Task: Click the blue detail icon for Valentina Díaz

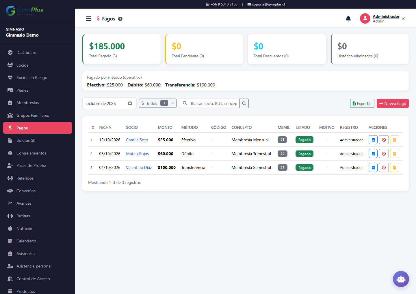Action: point(373,167)
